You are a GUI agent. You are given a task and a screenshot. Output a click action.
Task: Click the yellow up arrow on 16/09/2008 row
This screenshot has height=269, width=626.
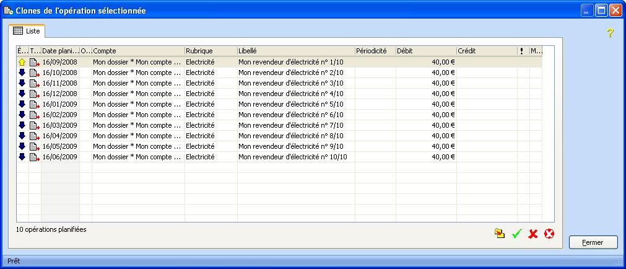pyautogui.click(x=22, y=62)
